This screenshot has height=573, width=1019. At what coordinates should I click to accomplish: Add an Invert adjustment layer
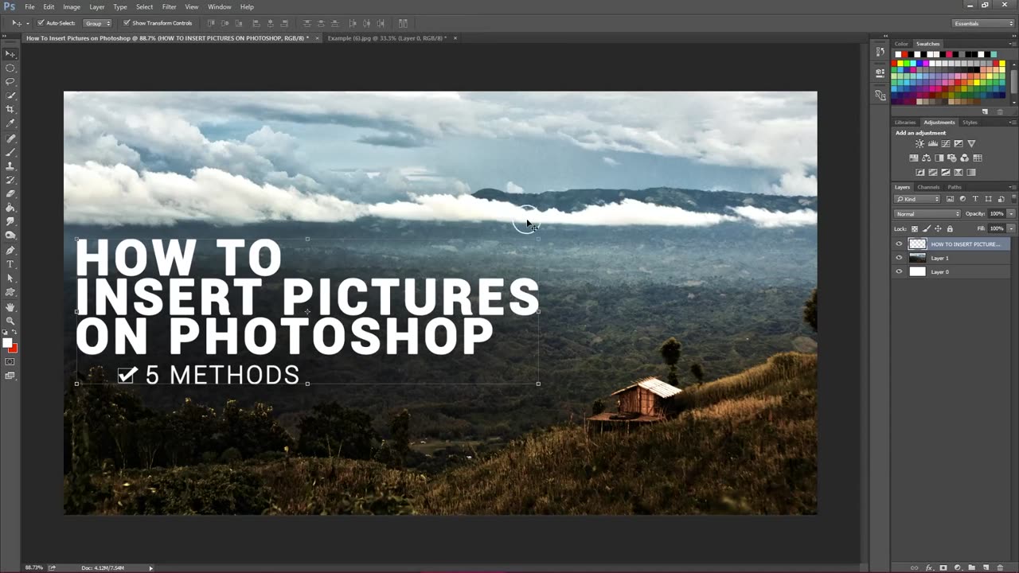(x=920, y=172)
